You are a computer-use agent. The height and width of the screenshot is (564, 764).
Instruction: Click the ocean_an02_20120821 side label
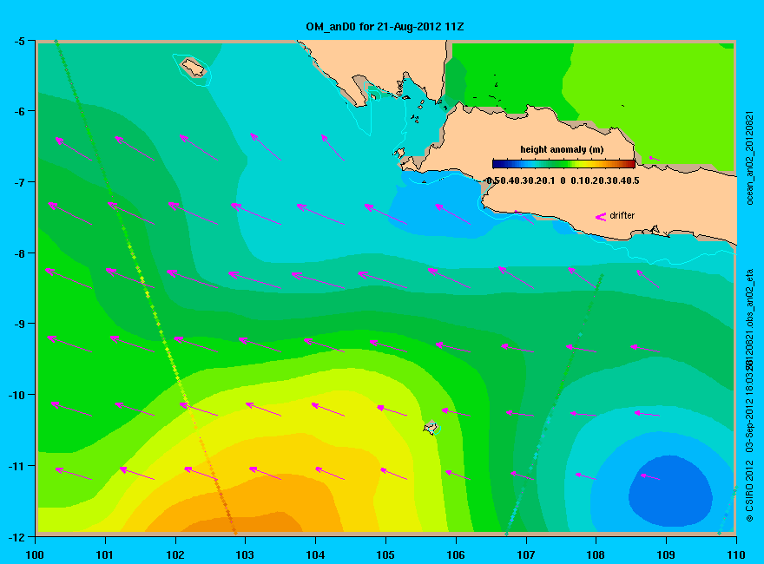tap(750, 158)
